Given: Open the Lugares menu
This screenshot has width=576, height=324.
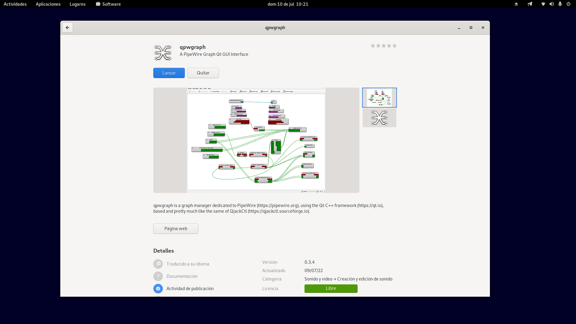Looking at the screenshot, I should pos(77,4).
